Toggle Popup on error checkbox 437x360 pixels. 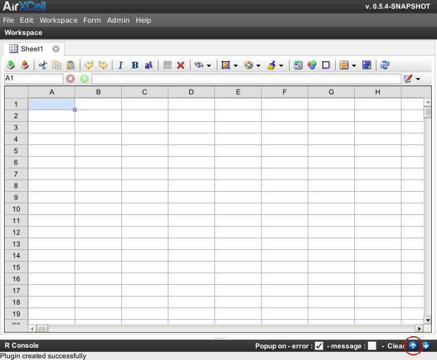point(319,346)
